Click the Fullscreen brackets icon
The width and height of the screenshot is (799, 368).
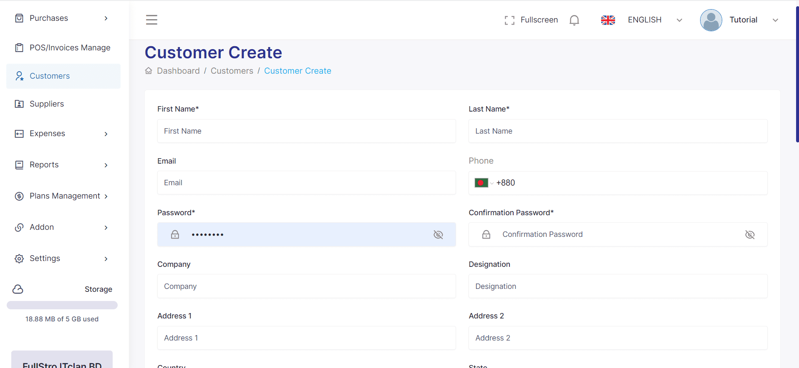click(509, 20)
